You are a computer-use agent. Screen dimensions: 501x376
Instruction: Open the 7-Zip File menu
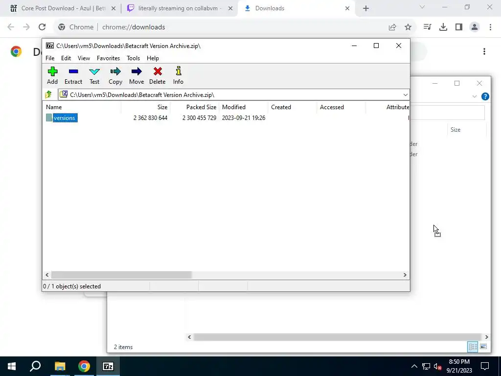click(50, 58)
